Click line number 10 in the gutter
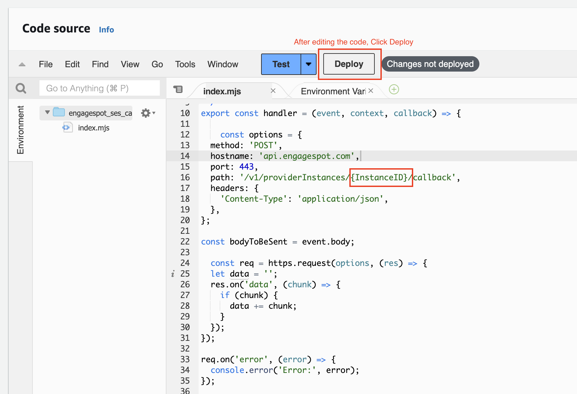Screen dimensions: 577x394 (185, 113)
